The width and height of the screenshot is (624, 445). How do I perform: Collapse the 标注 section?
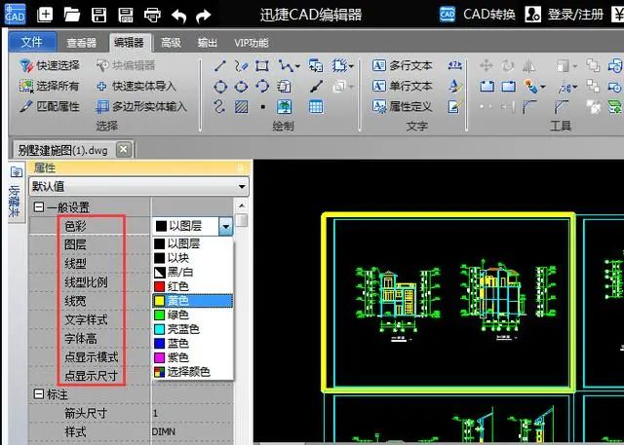point(39,394)
